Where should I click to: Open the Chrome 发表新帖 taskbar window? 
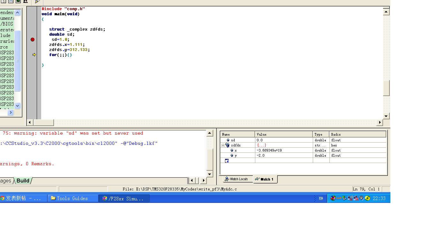[23, 198]
